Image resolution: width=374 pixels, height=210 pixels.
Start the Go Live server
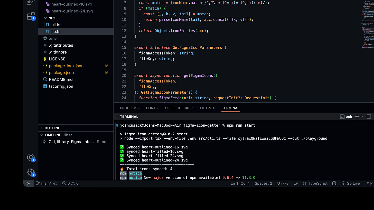coord(351,183)
